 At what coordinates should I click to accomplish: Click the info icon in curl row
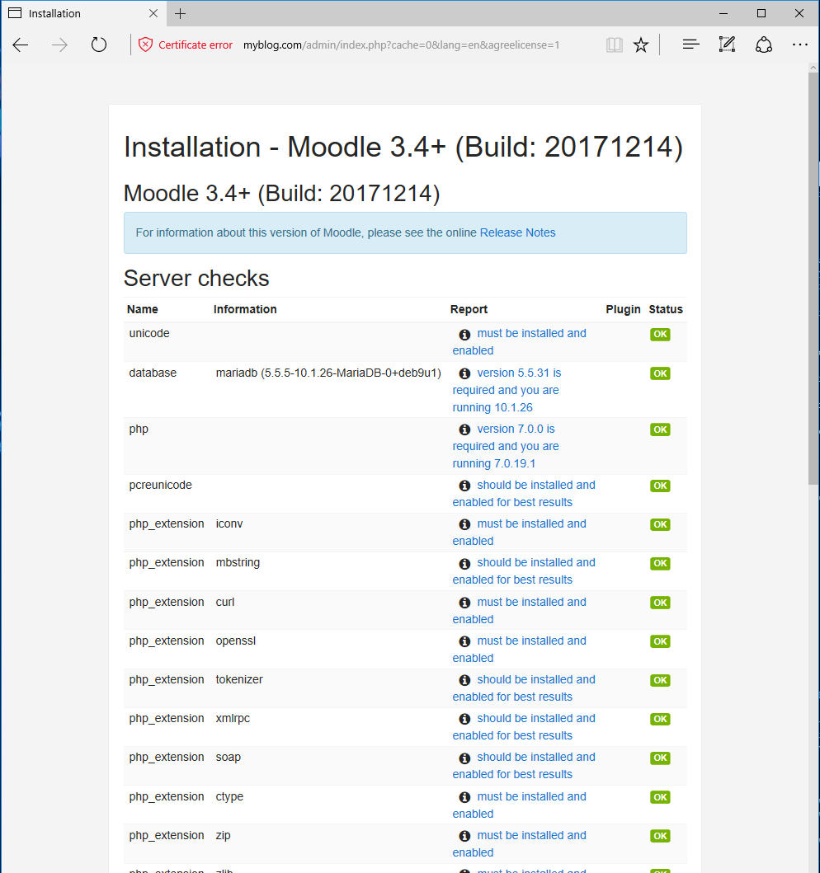464,603
